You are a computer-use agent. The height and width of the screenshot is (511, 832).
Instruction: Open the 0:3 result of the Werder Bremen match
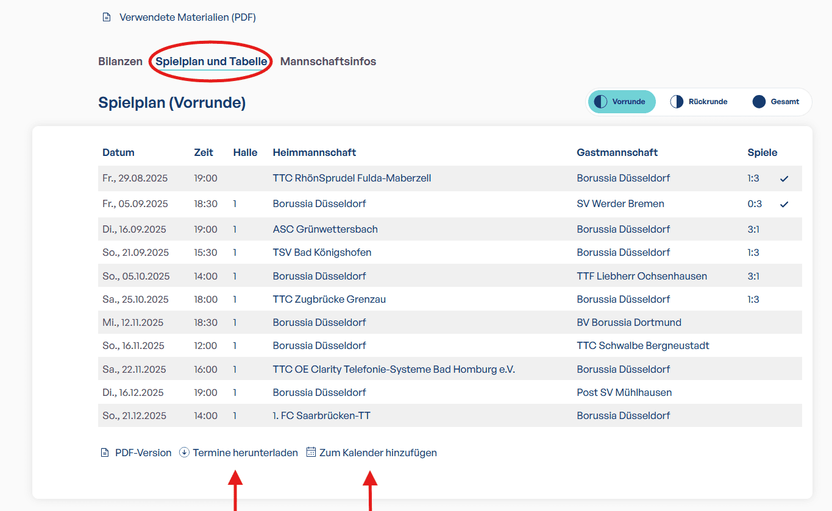(x=755, y=204)
